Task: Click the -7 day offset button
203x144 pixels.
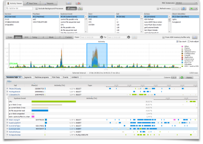Action: click(59, 37)
